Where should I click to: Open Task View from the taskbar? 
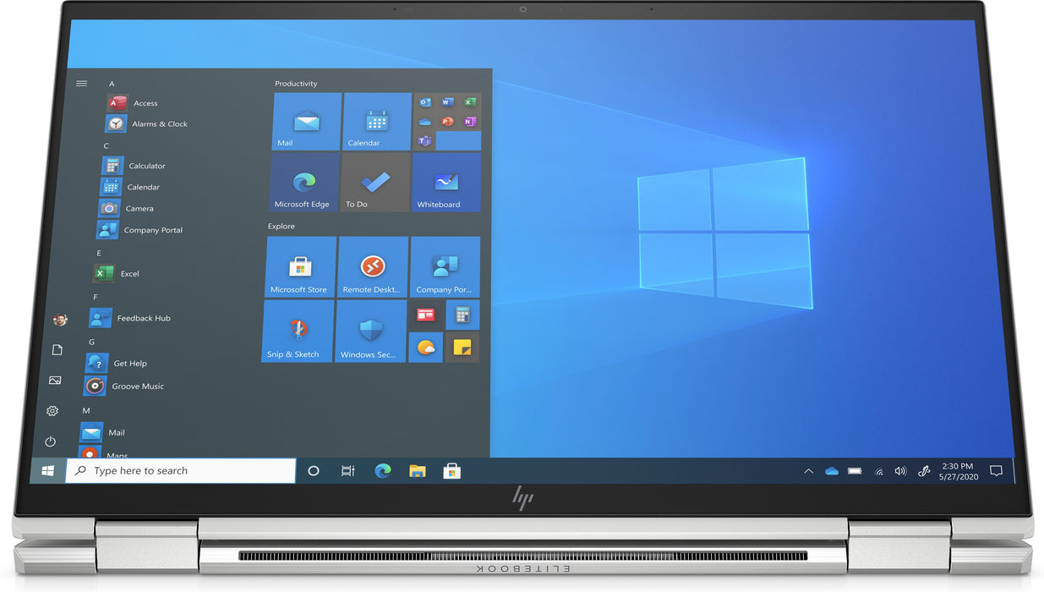coord(347,470)
